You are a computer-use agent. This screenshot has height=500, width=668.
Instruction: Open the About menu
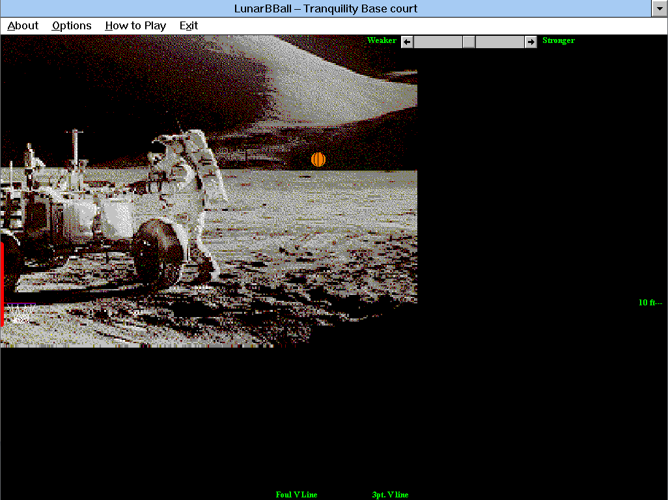(23, 26)
